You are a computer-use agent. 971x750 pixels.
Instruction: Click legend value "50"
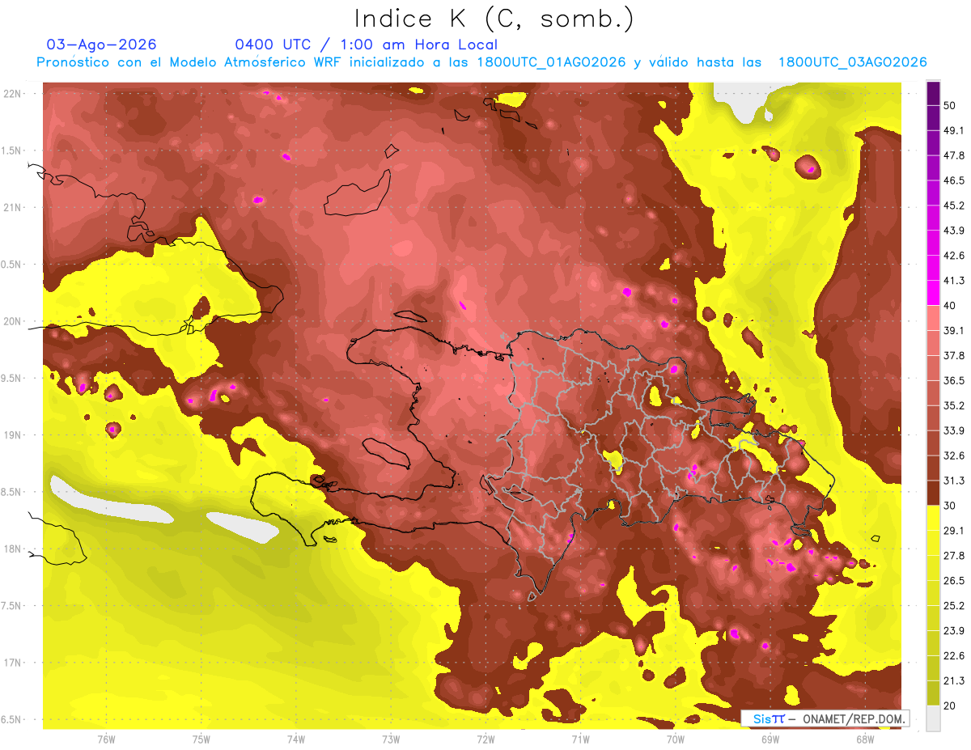(x=951, y=105)
